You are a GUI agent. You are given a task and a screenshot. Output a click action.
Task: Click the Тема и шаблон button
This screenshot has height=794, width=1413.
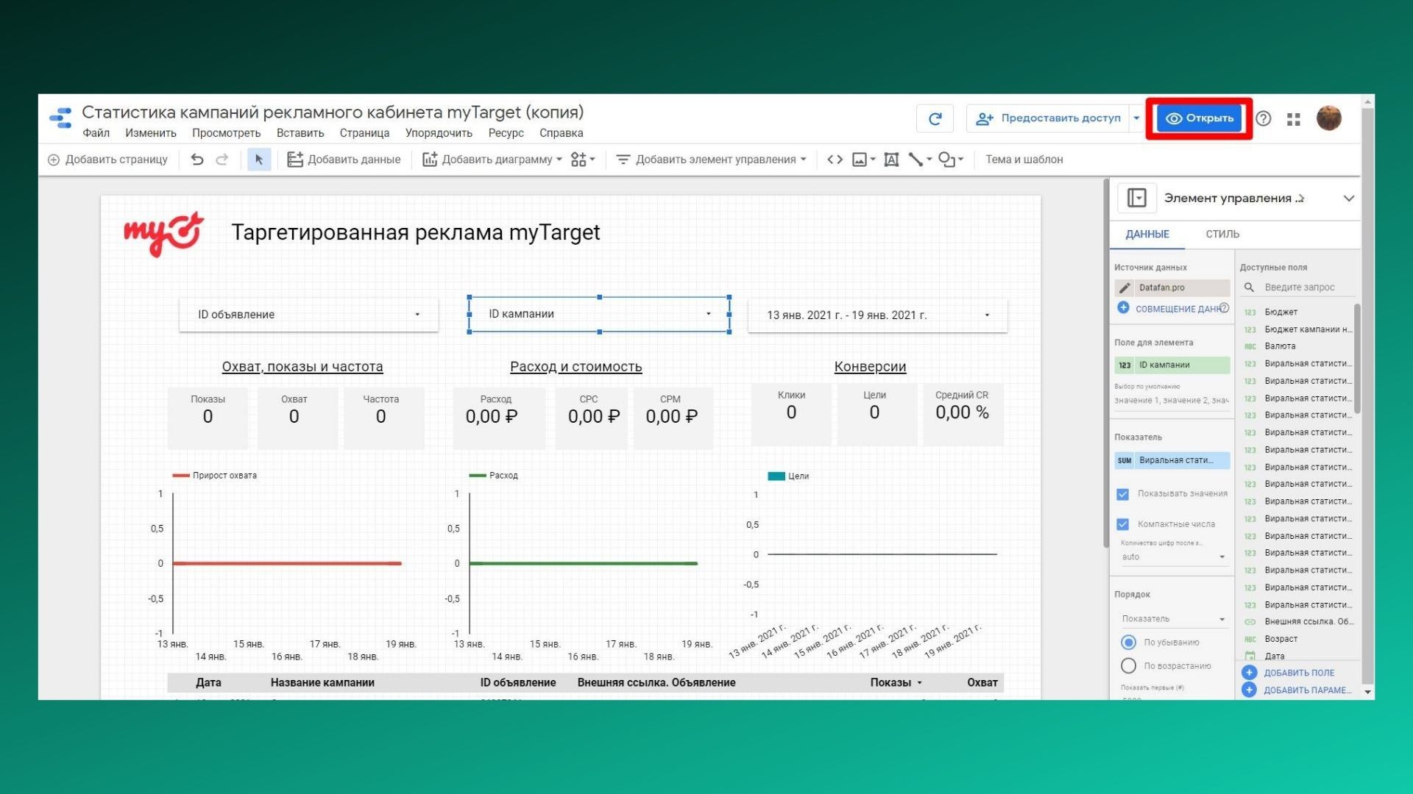[1024, 159]
